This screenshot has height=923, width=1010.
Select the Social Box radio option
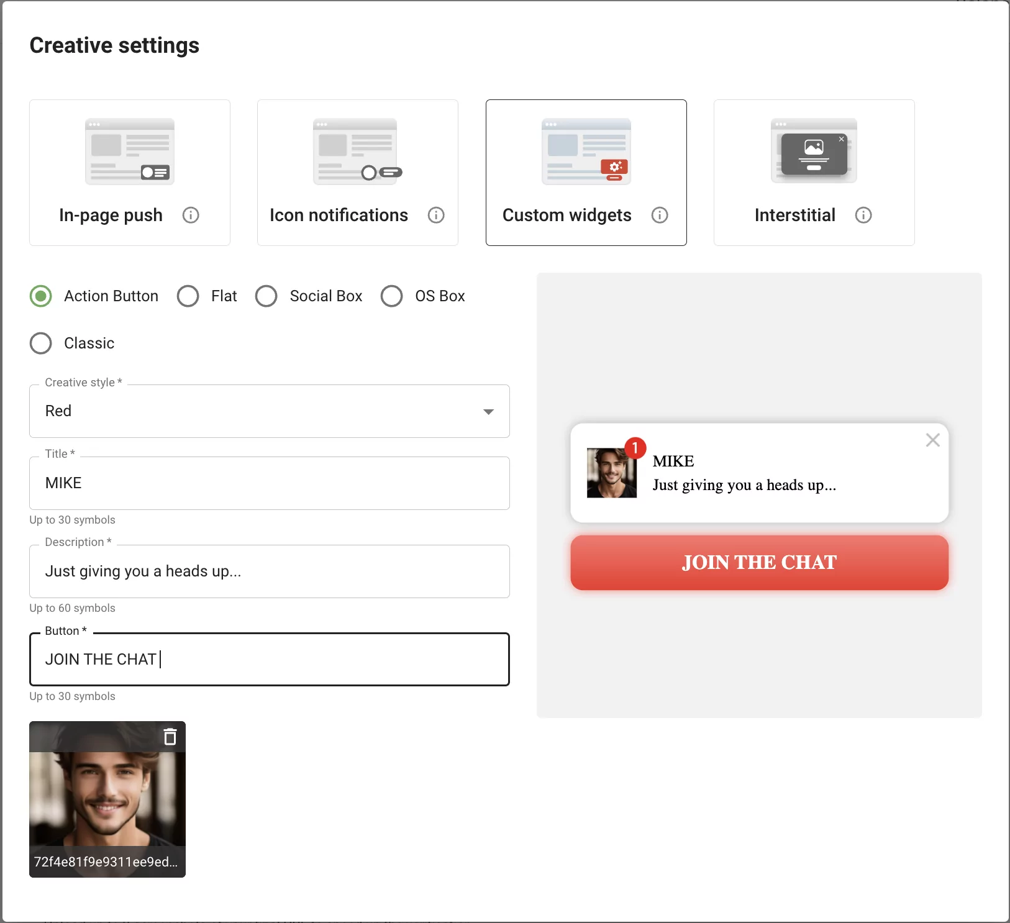pos(266,296)
